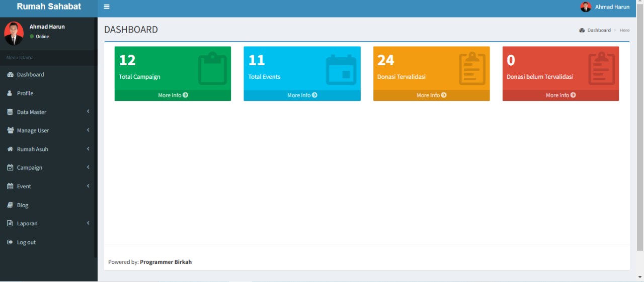Click the Log out icon in sidebar

pyautogui.click(x=10, y=242)
